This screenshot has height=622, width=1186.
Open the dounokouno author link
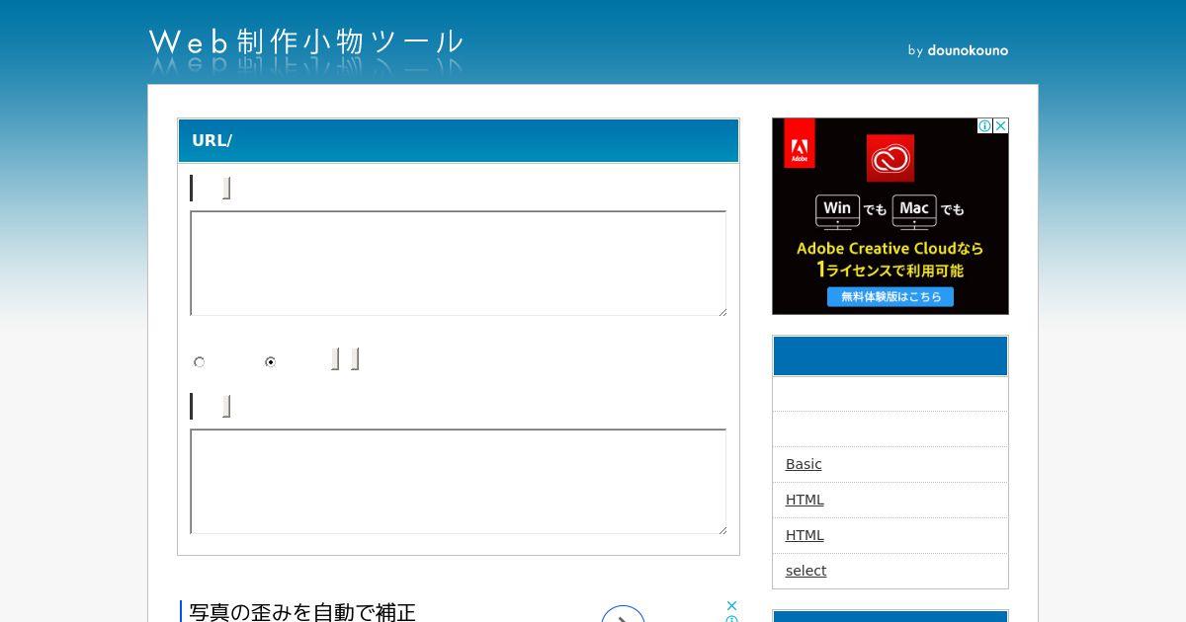968,50
